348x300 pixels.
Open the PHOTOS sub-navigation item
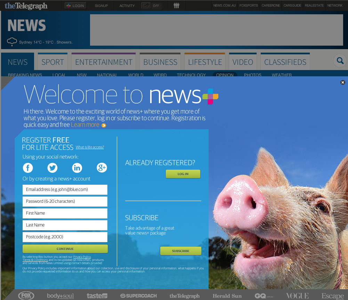click(x=252, y=75)
